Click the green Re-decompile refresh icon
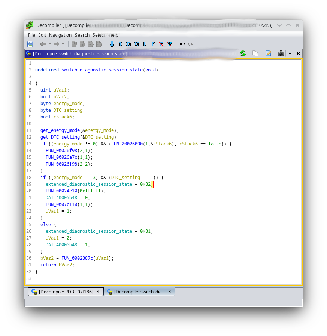This screenshot has width=327, height=336. [243, 53]
